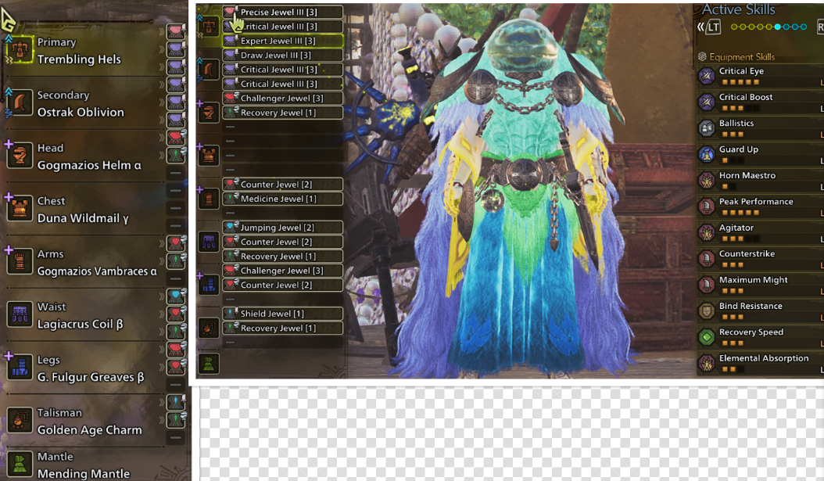The width and height of the screenshot is (824, 481).
Task: Click Golden Age Charm
Action: coord(89,430)
